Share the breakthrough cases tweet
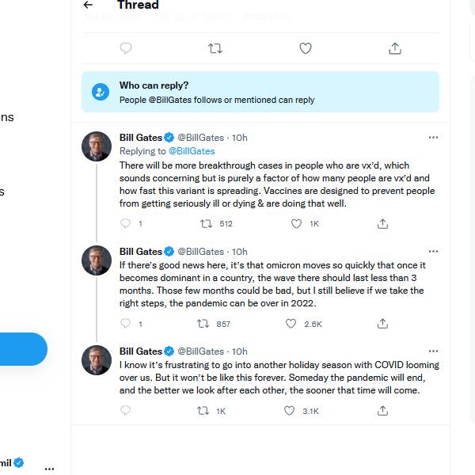 [x=382, y=224]
